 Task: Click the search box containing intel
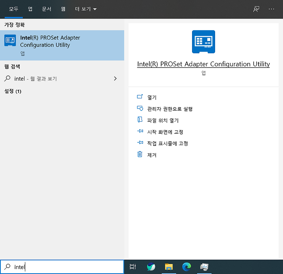pos(62,267)
